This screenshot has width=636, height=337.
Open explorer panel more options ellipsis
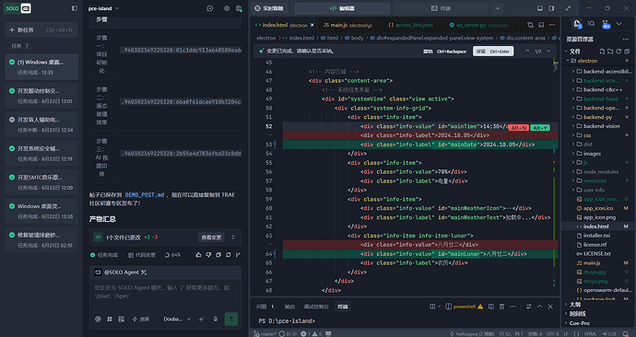tap(626, 39)
